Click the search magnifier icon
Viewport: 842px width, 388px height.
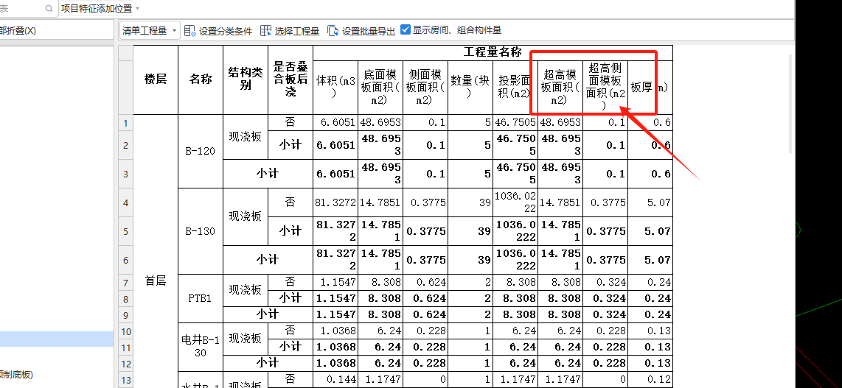tap(49, 9)
